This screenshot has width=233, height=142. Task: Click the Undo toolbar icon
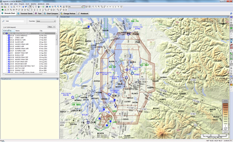pyautogui.click(x=17, y=7)
